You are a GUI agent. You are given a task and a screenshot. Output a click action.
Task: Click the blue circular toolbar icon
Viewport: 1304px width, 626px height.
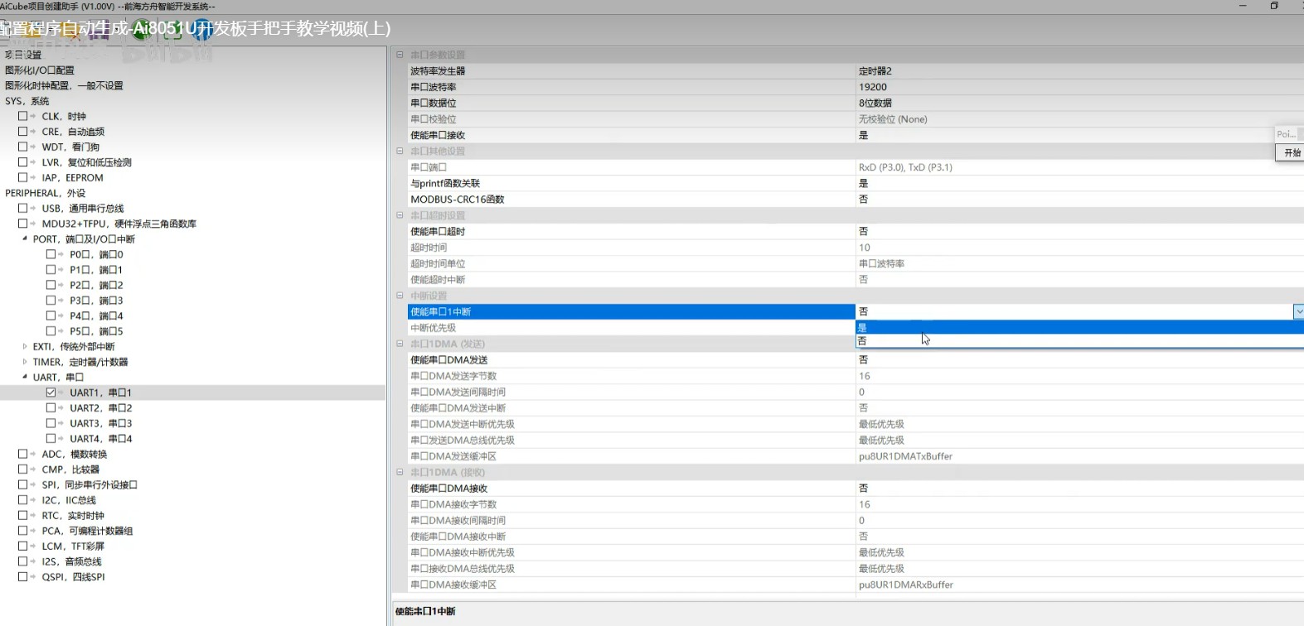pyautogui.click(x=202, y=30)
